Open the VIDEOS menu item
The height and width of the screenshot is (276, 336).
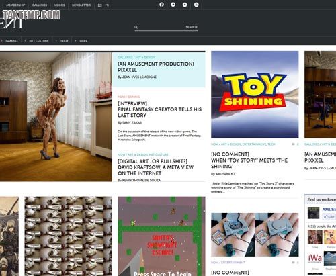pos(59,5)
